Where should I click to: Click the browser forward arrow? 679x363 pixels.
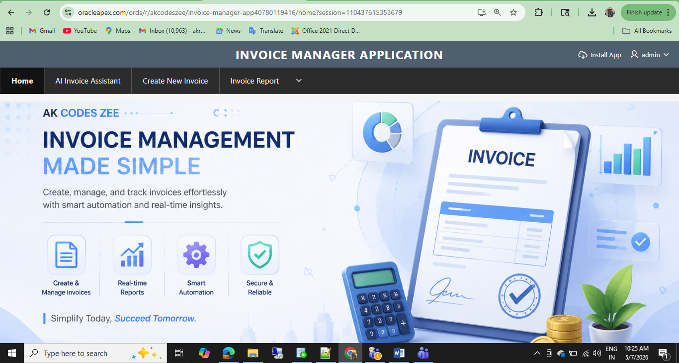tap(29, 12)
